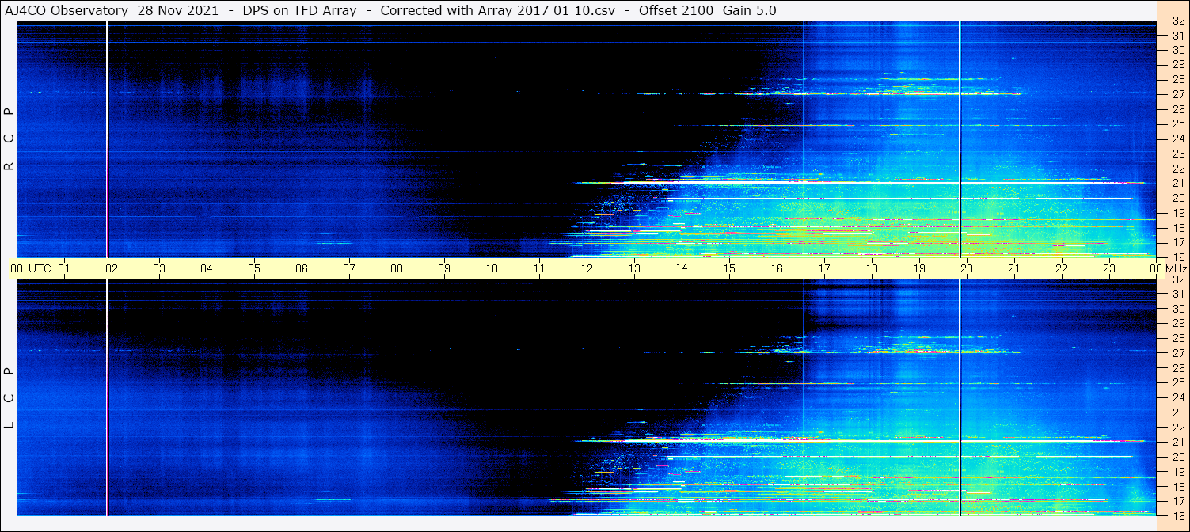The width and height of the screenshot is (1190, 532).
Task: Select the Gain 5.0 value in the header
Action: tap(749, 10)
